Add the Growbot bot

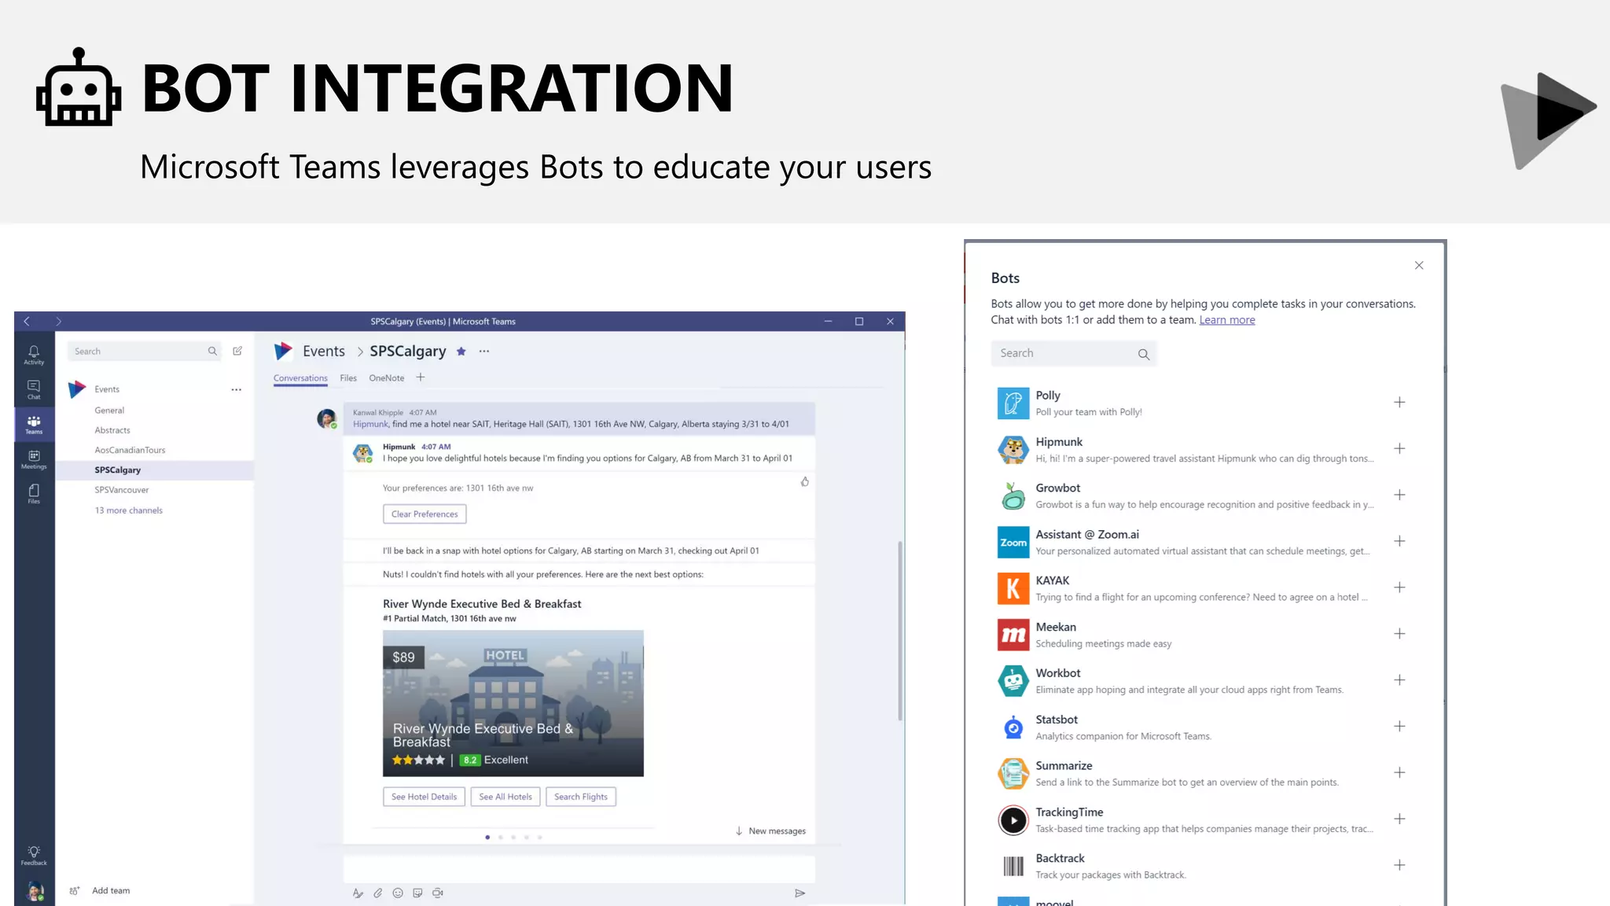(1399, 495)
